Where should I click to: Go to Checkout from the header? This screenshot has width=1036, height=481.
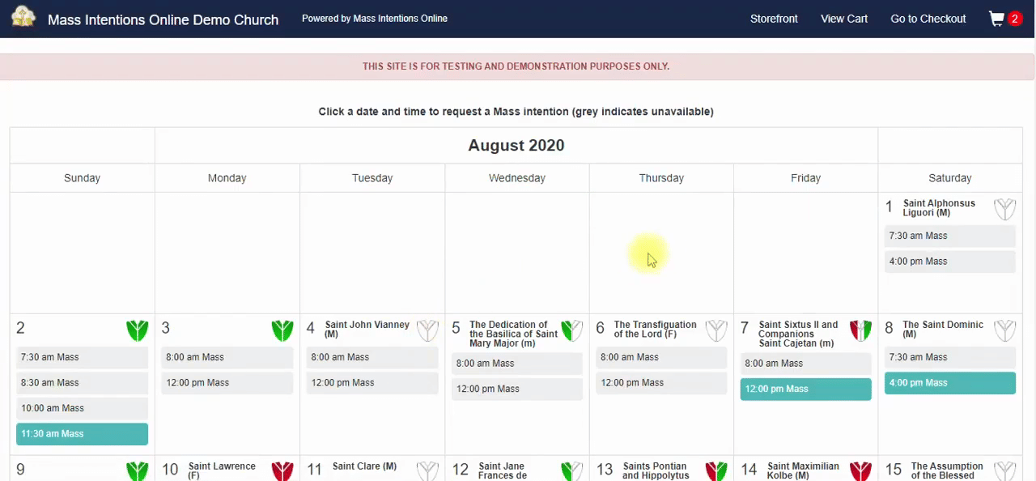click(x=928, y=19)
